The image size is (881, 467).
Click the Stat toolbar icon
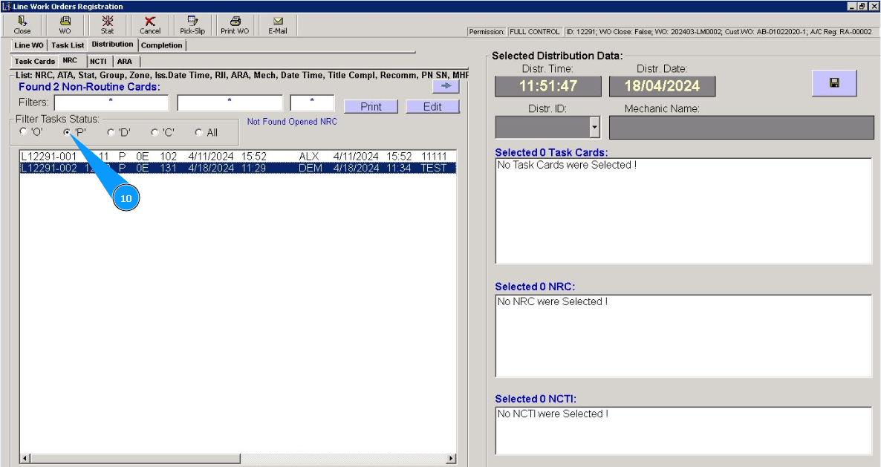[107, 25]
